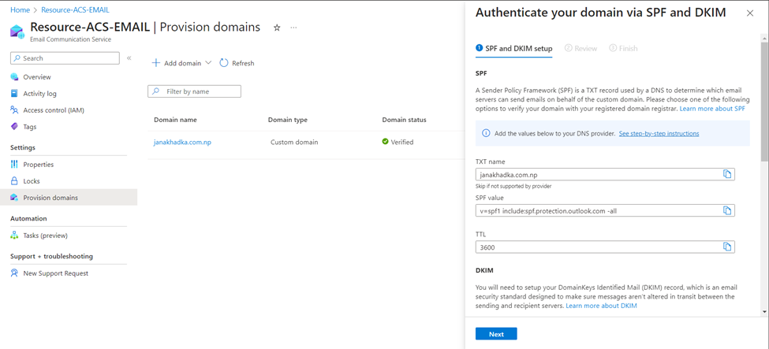Copy the TXT name value
Screen dimensions: 769x349
[x=727, y=174]
